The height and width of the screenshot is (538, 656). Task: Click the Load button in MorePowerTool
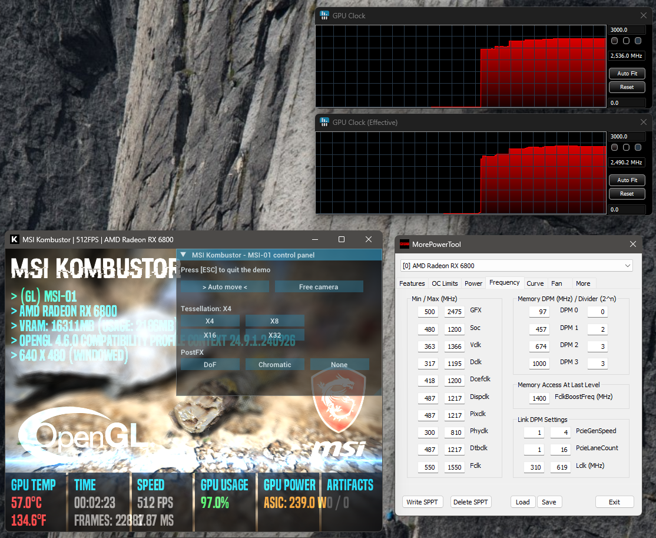point(522,502)
